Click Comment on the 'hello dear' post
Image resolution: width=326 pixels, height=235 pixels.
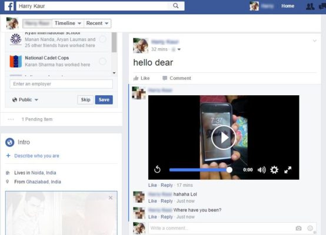click(177, 78)
